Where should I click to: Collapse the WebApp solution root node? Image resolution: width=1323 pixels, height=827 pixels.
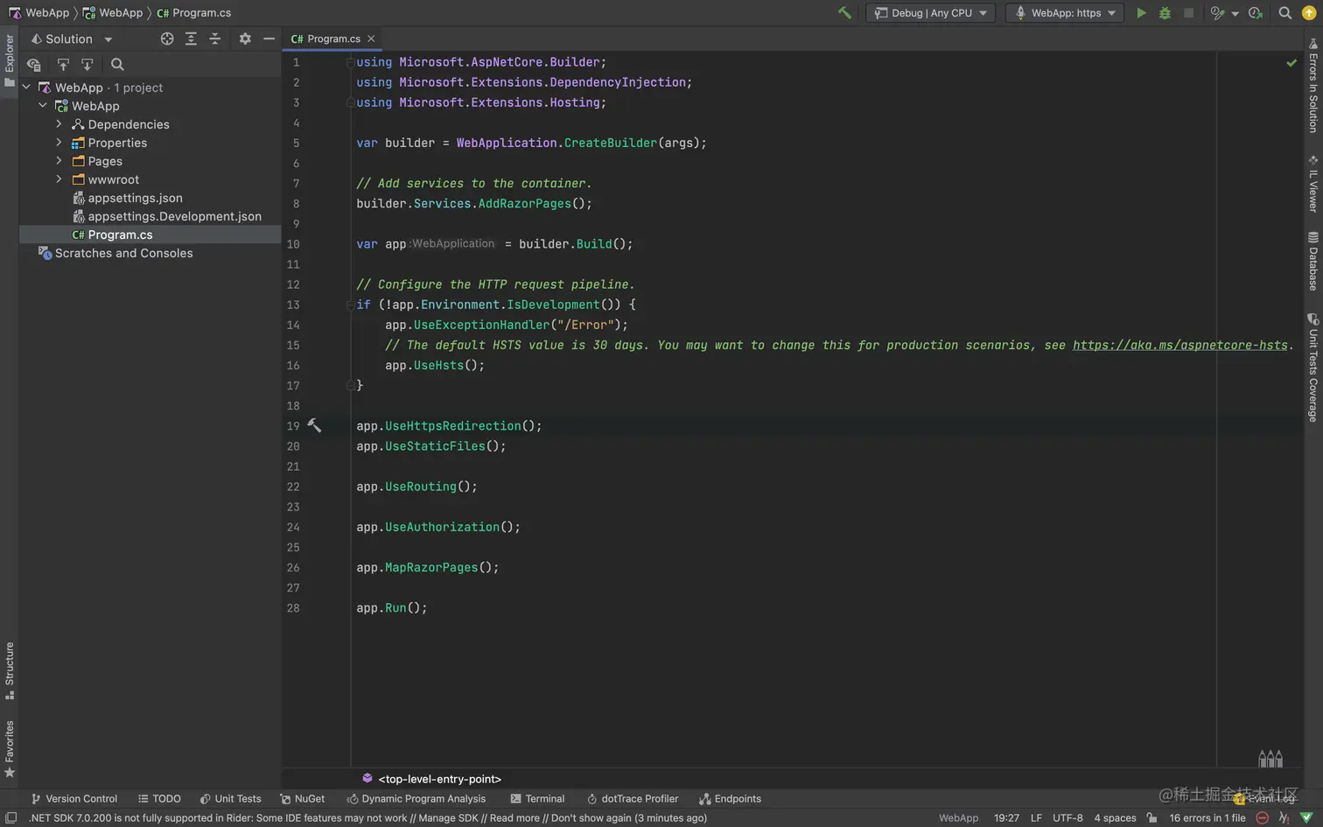[26, 88]
